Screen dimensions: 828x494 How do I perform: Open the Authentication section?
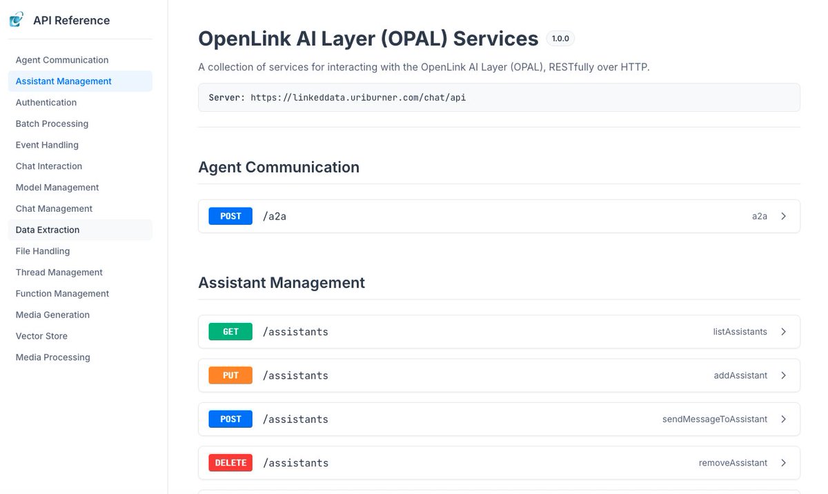pos(46,102)
